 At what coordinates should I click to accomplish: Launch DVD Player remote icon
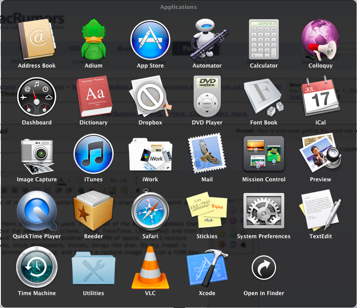pyautogui.click(x=207, y=96)
